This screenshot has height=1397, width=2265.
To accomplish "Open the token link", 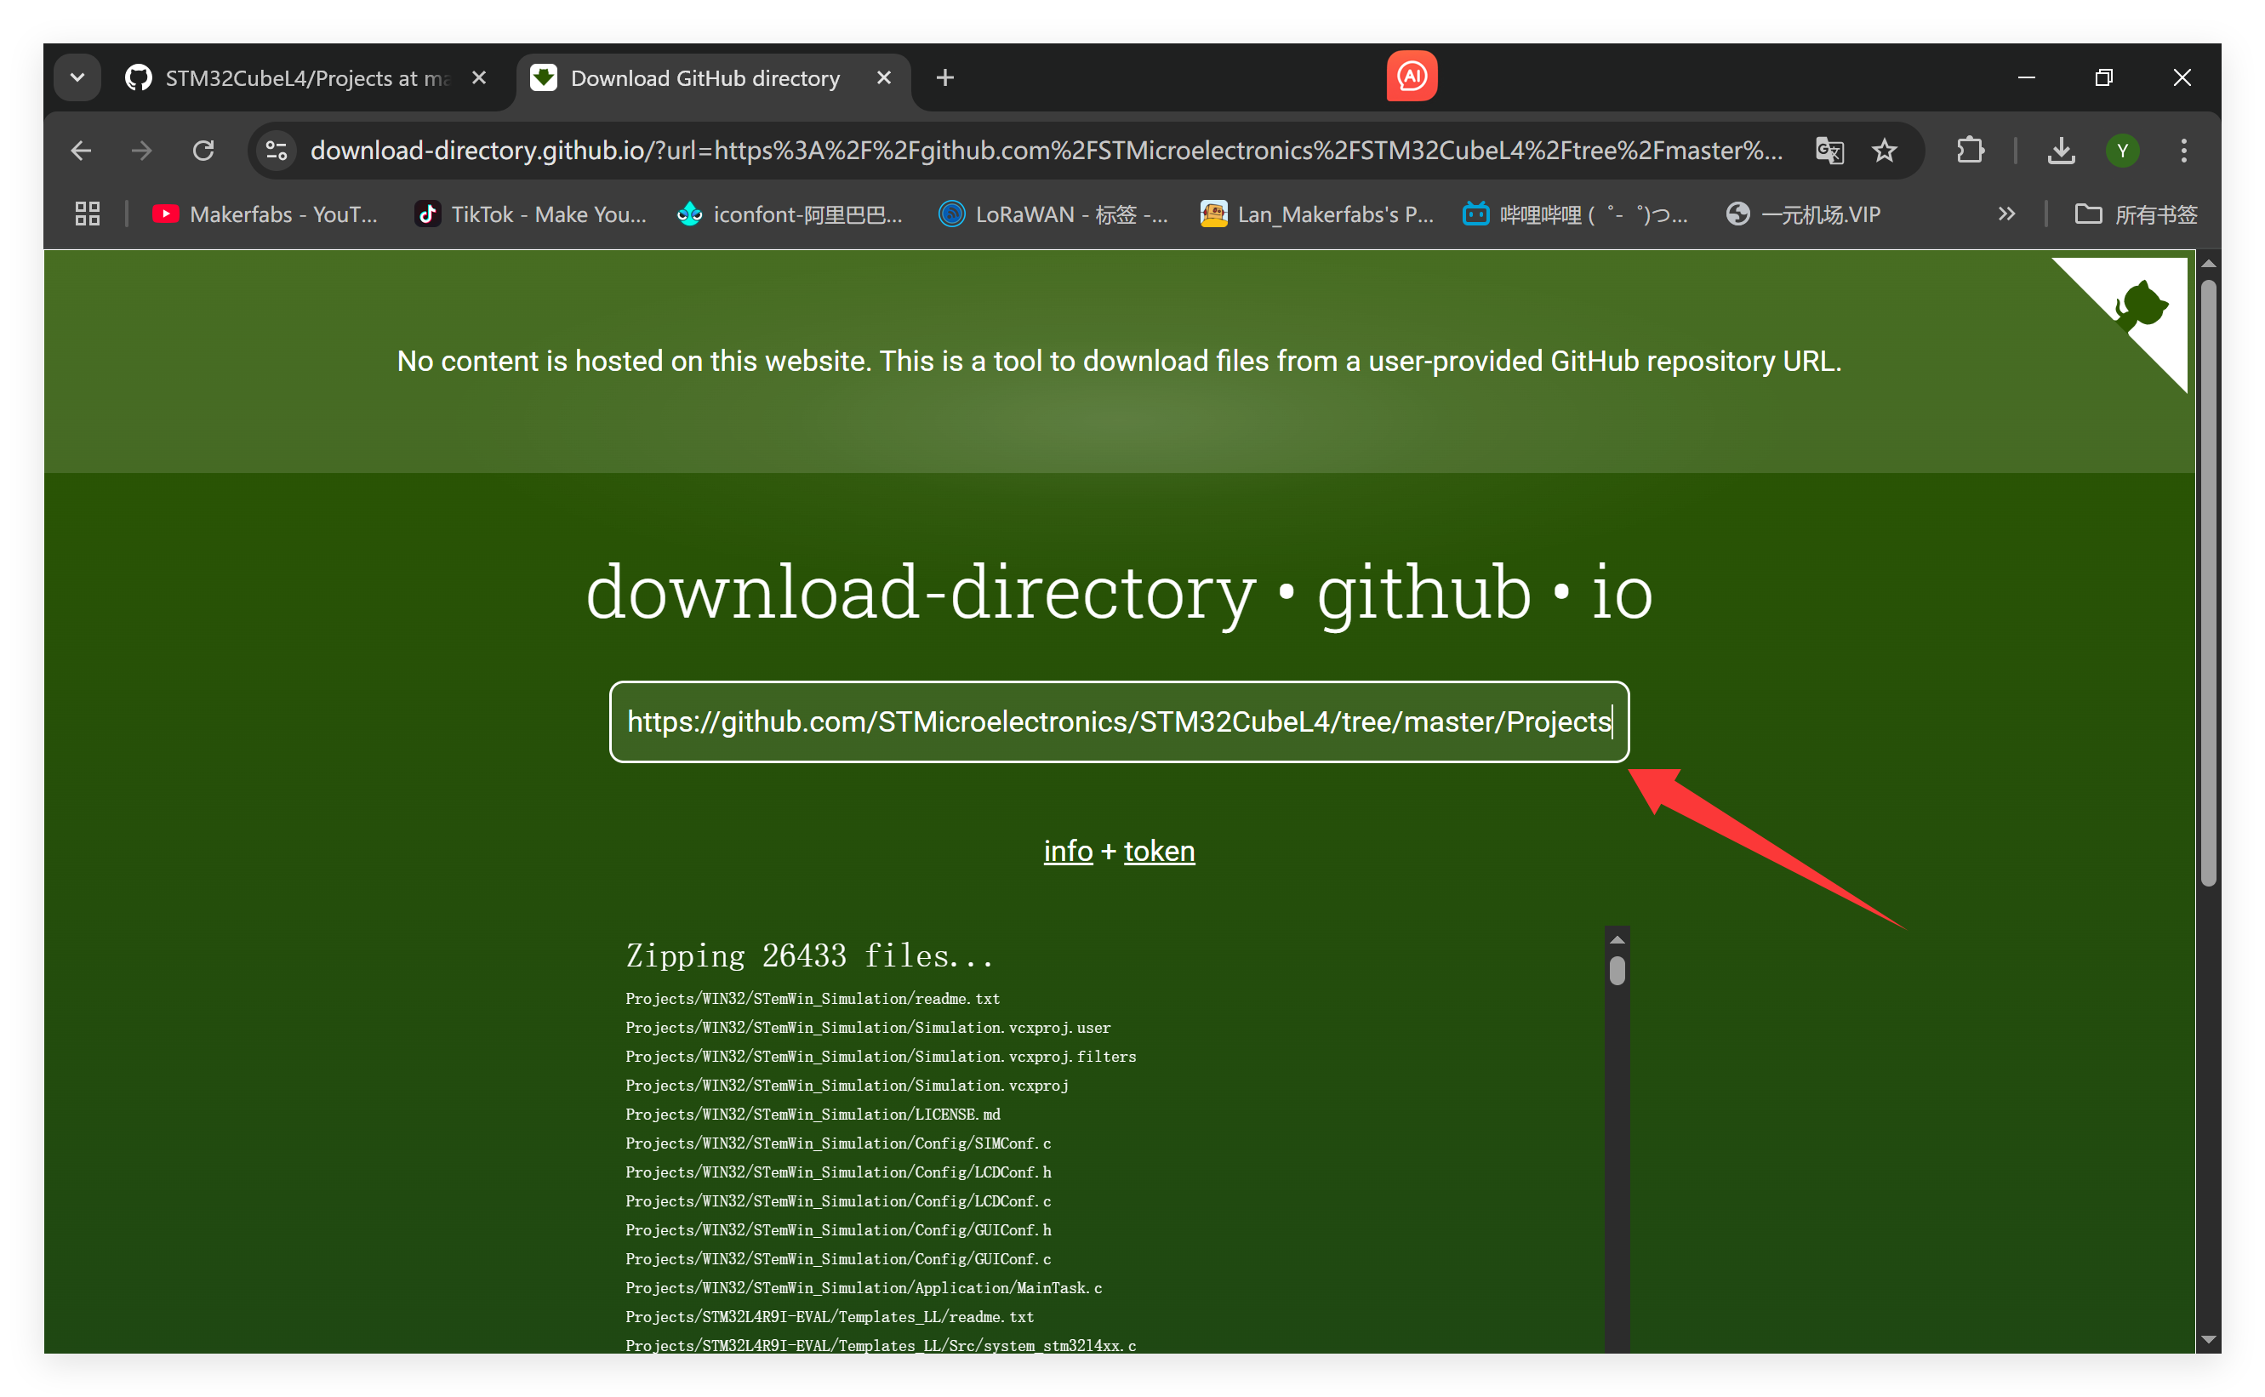I will pyautogui.click(x=1158, y=851).
